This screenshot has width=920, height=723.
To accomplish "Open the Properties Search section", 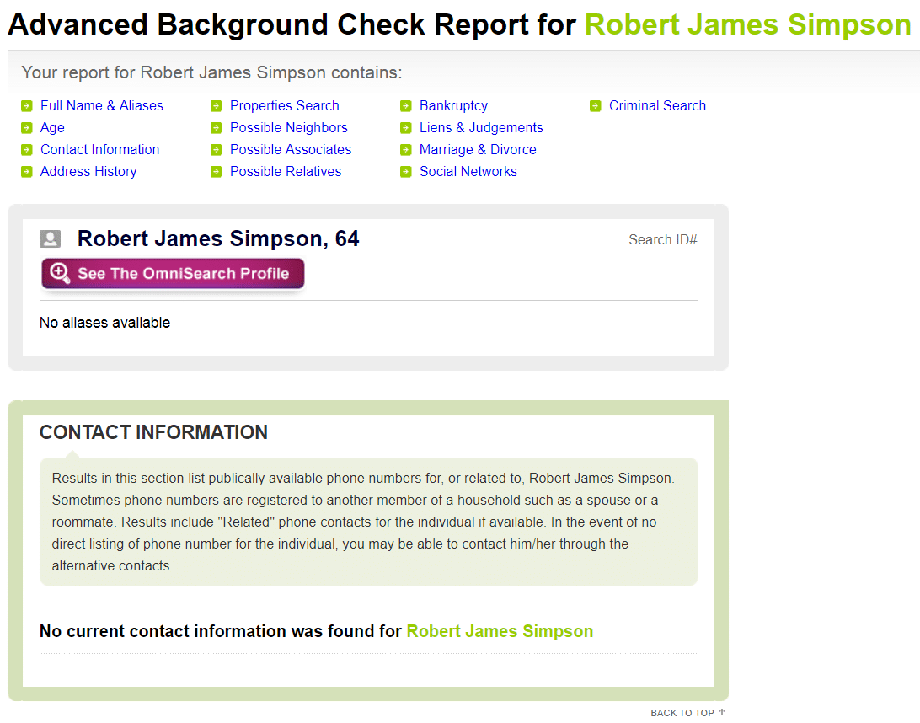I will click(284, 105).
